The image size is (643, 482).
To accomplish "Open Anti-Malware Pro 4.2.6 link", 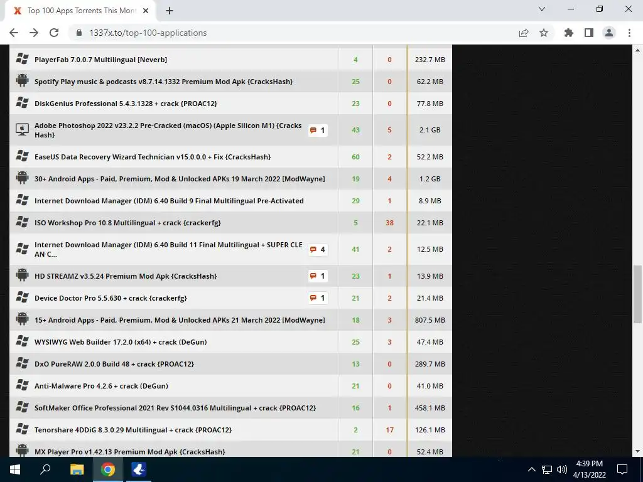I will tap(101, 386).
